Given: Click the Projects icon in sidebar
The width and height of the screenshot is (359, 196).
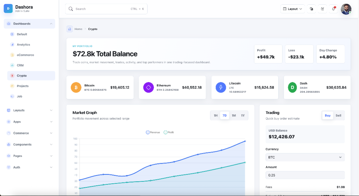Looking at the screenshot, I should click(12, 86).
